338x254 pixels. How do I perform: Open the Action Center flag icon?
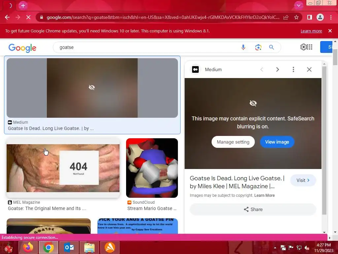291,247
